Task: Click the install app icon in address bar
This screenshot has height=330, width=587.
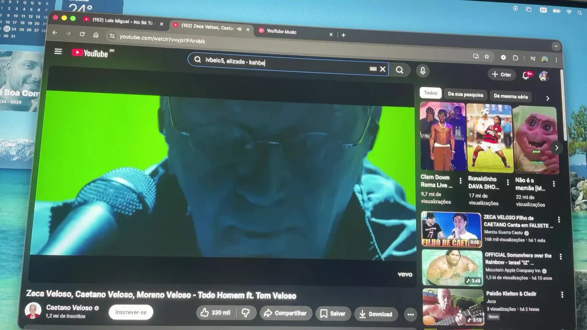Action: click(x=476, y=56)
